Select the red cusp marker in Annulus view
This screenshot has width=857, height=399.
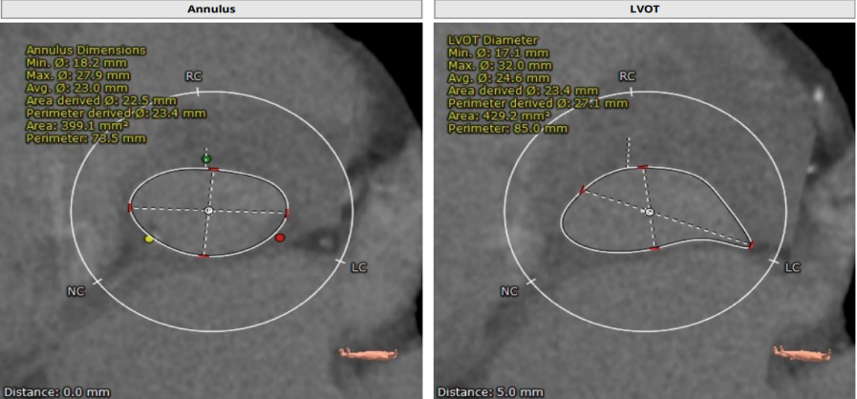click(x=280, y=238)
